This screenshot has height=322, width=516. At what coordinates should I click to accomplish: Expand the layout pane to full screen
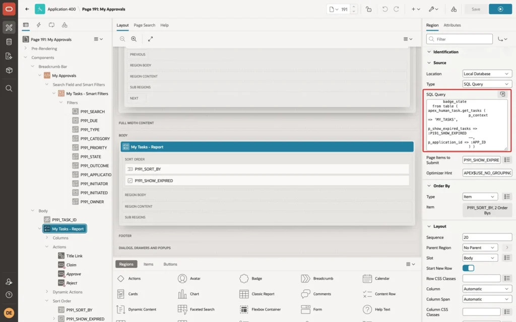150,39
